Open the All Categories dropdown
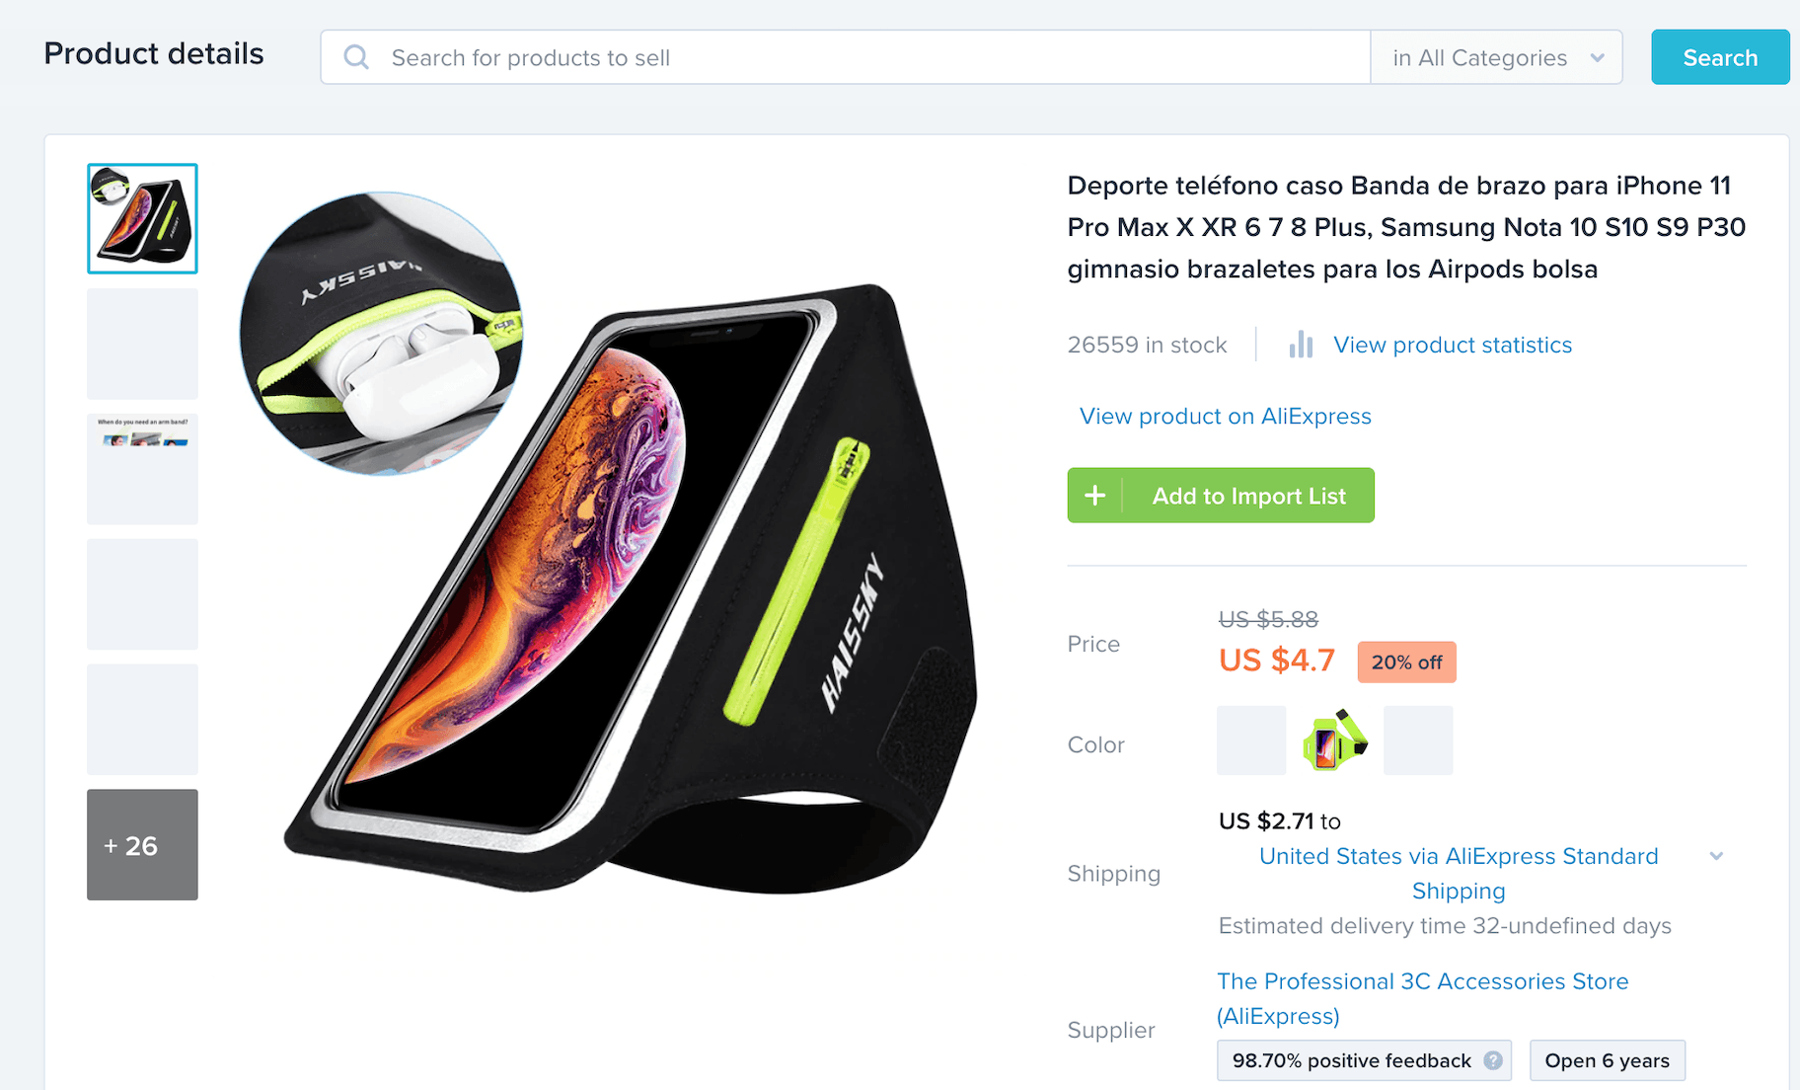This screenshot has width=1800, height=1090. (1496, 57)
